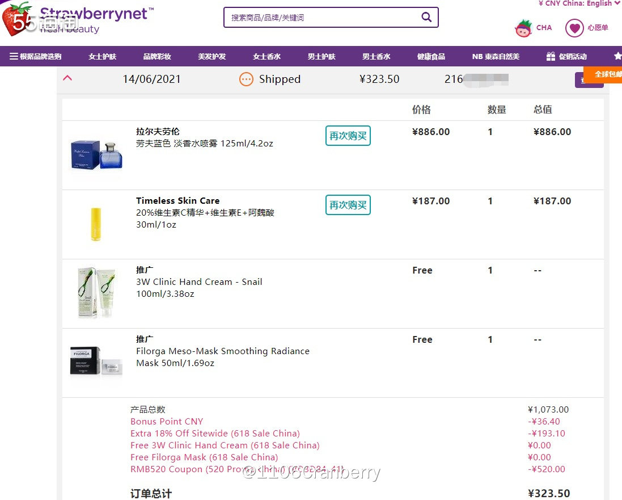The width and height of the screenshot is (622, 500).
Task: Click the orange Shipped status icon
Action: click(246, 79)
